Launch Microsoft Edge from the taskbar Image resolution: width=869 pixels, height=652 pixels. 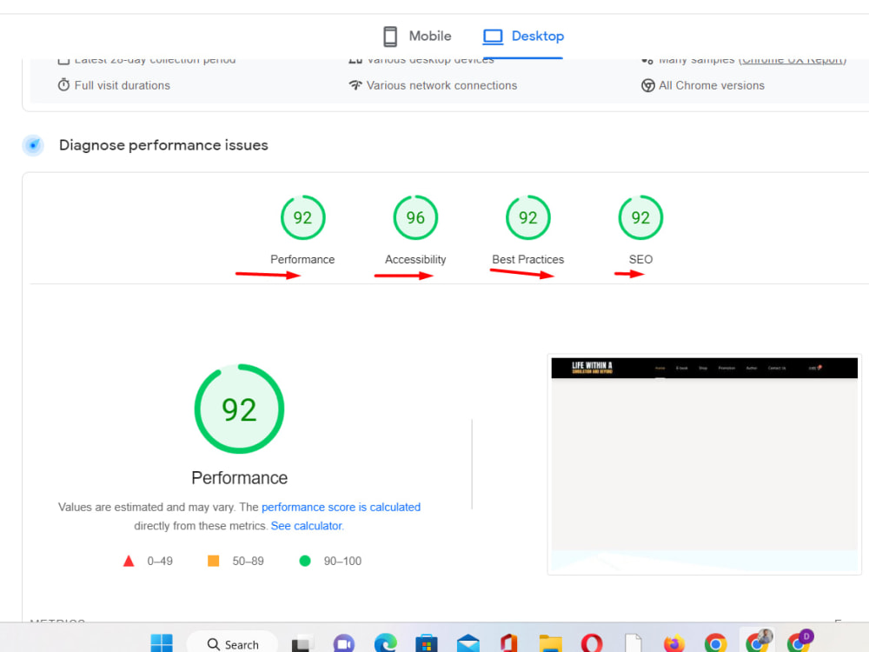(385, 643)
